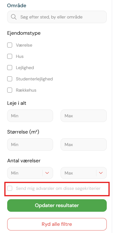Check the Værelse checkbox
The height and width of the screenshot is (233, 113).
tap(10, 45)
